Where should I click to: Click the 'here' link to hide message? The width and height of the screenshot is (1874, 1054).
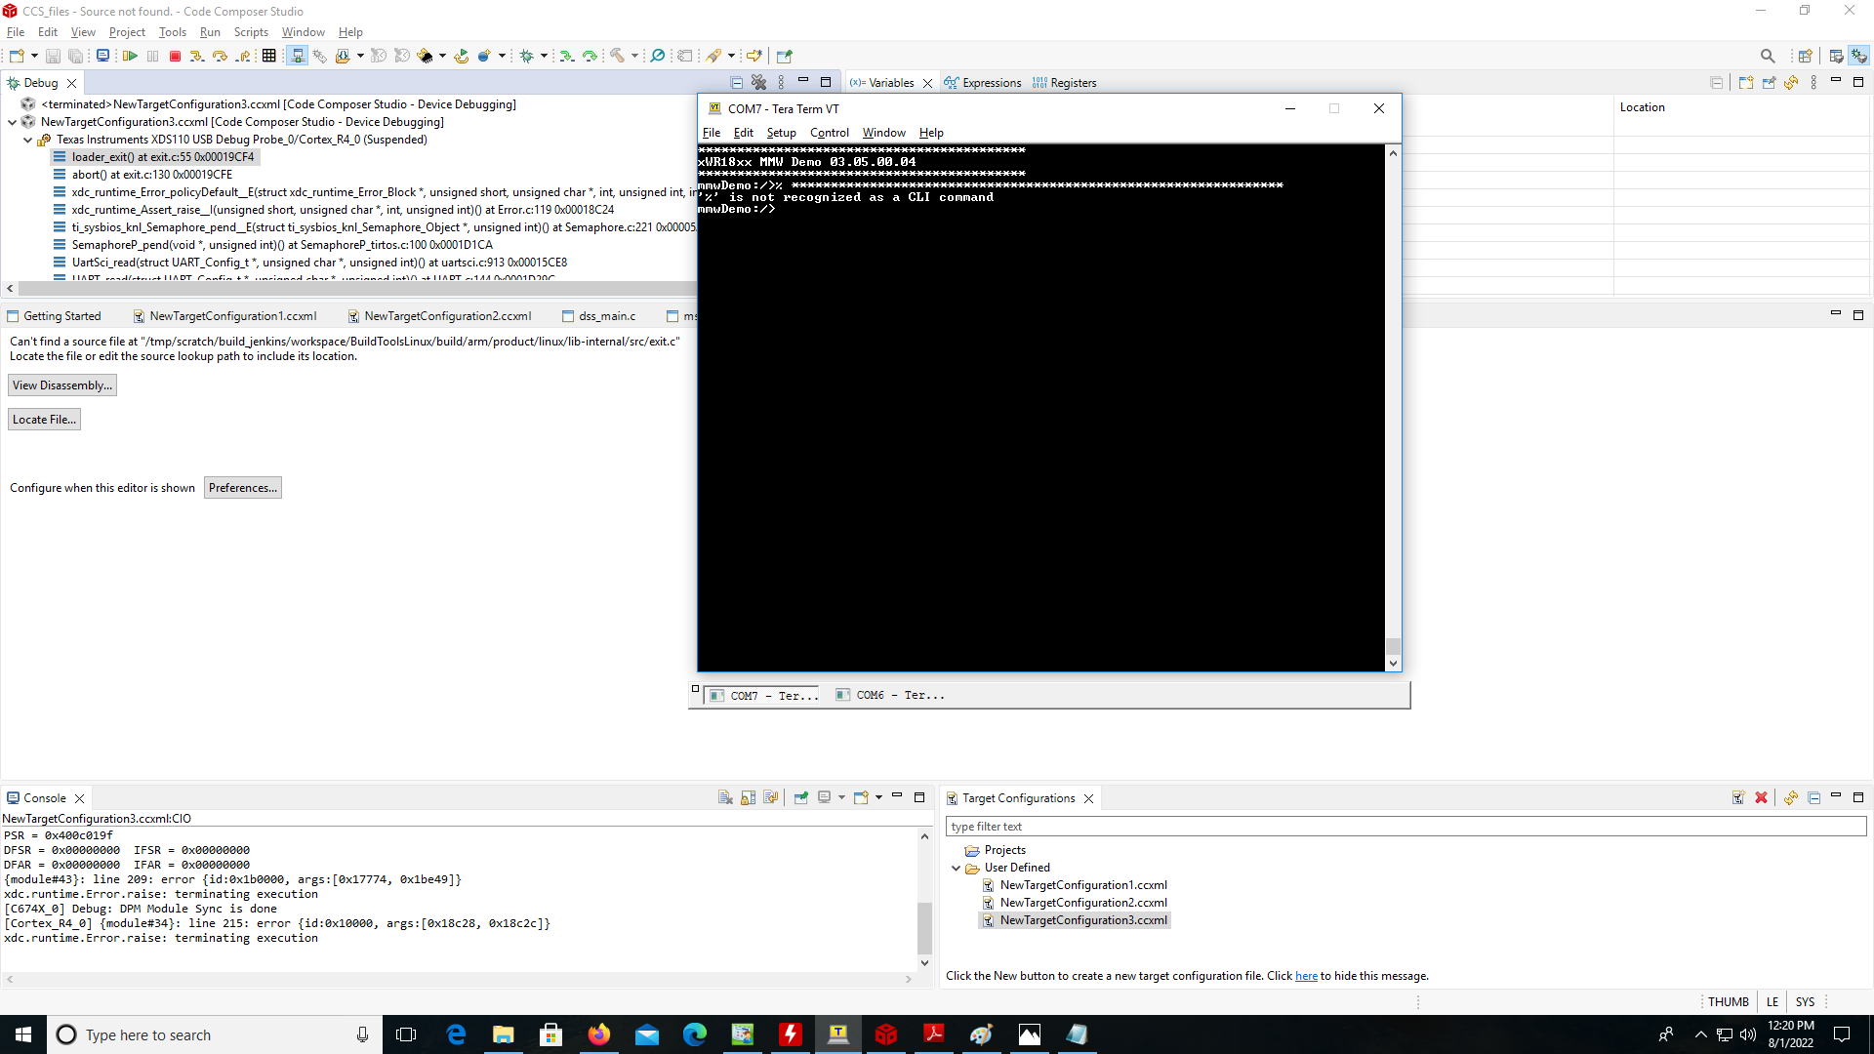click(1306, 976)
